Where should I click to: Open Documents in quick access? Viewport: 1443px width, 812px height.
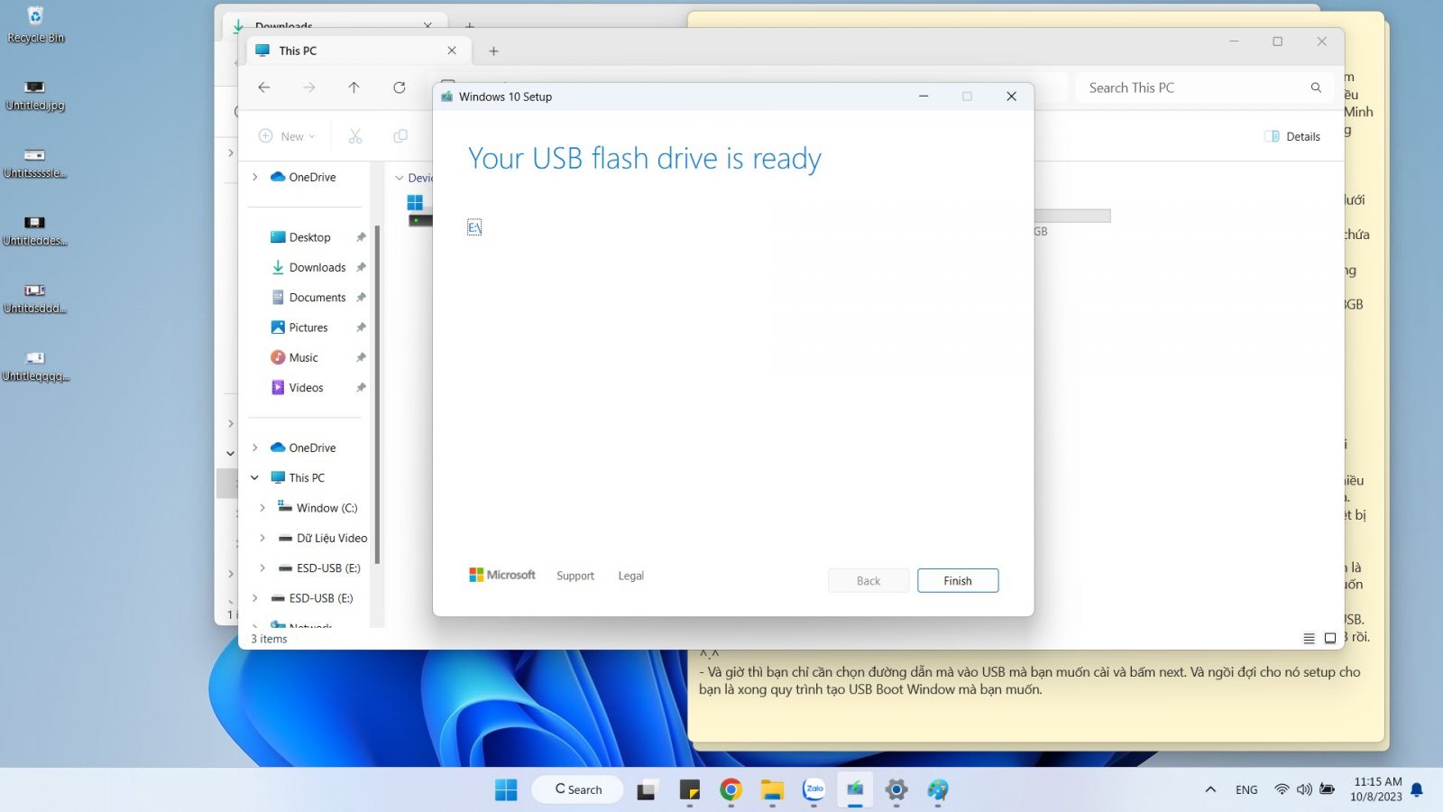click(308, 297)
